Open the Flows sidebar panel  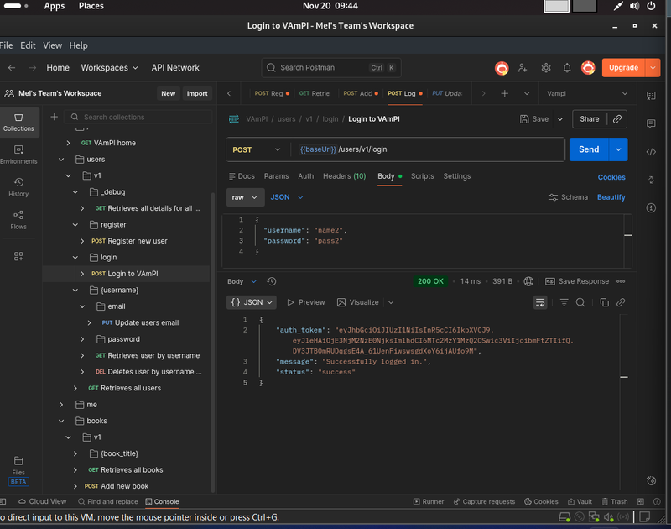pos(18,219)
